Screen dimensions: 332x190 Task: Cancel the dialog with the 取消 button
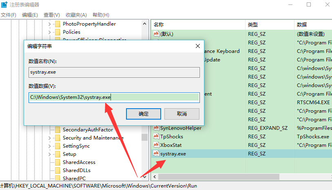click(x=182, y=114)
